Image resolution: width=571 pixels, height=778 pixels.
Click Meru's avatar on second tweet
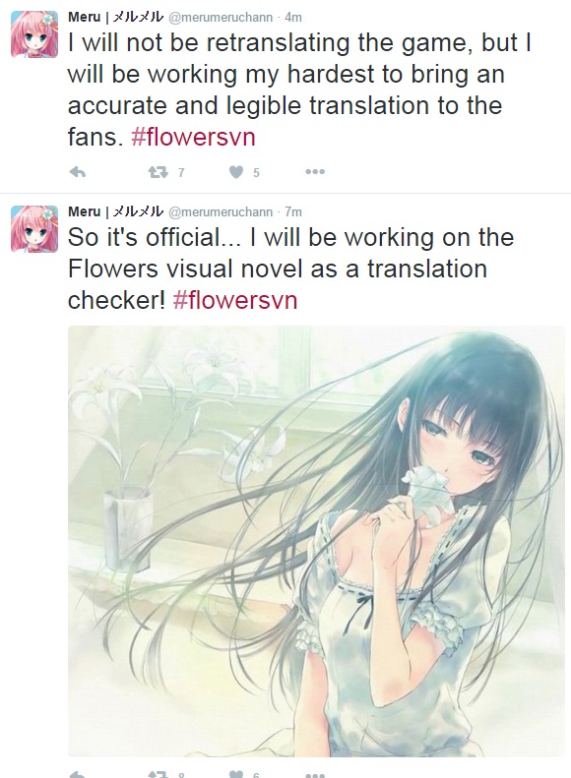pyautogui.click(x=34, y=229)
